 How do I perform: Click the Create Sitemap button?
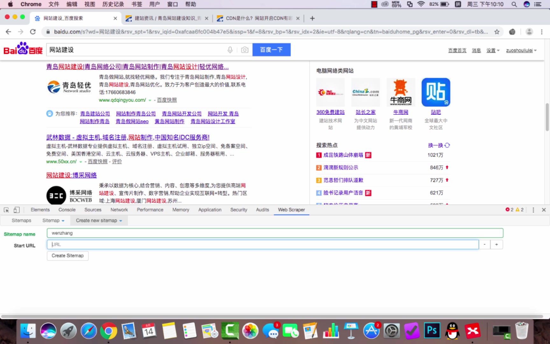[x=68, y=256]
